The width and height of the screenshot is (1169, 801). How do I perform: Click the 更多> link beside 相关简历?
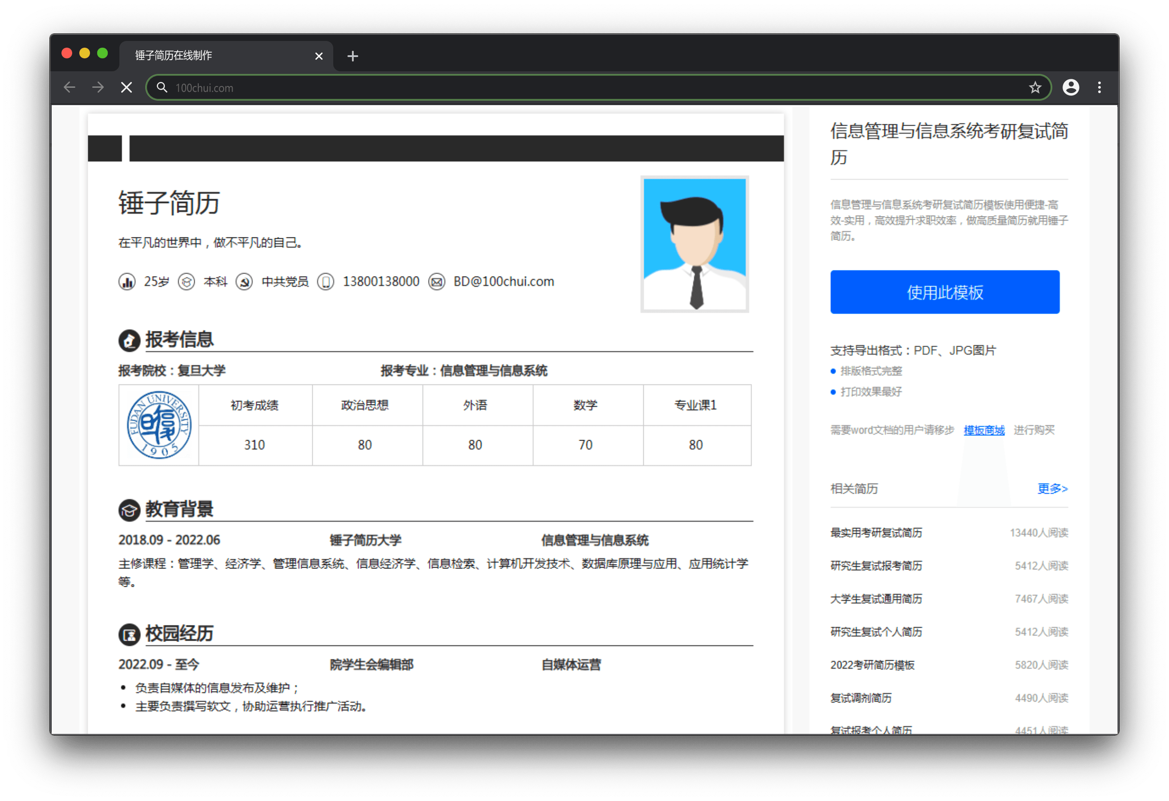click(1052, 489)
